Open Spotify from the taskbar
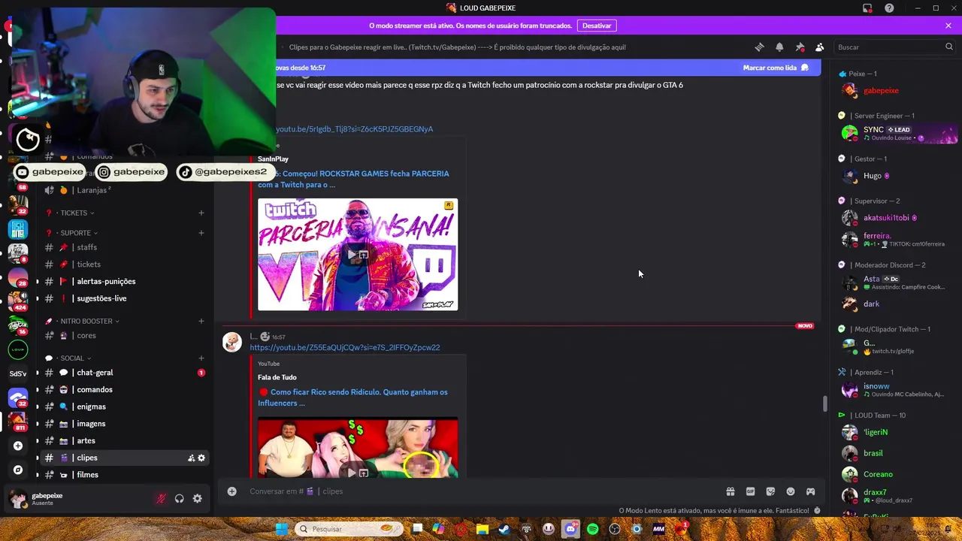This screenshot has height=541, width=962. (593, 529)
